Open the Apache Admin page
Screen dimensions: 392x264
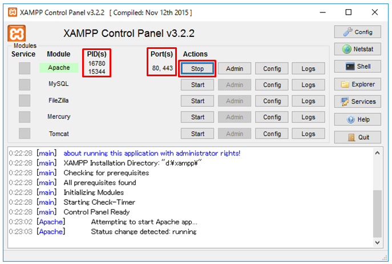tap(234, 69)
